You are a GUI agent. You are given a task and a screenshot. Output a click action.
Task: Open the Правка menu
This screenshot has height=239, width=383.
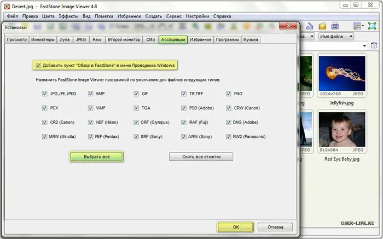(x=30, y=16)
